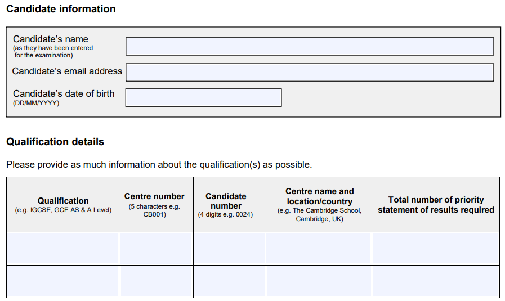Focus first row Centre name and location cell
The width and height of the screenshot is (505, 301).
319,249
